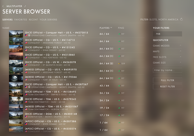Click Reset Filter button
Screen dimensions: 194x136
167,87
